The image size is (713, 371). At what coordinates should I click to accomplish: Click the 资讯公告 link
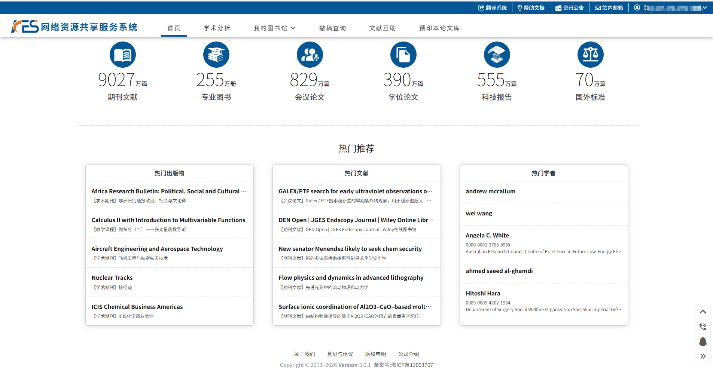pos(573,8)
